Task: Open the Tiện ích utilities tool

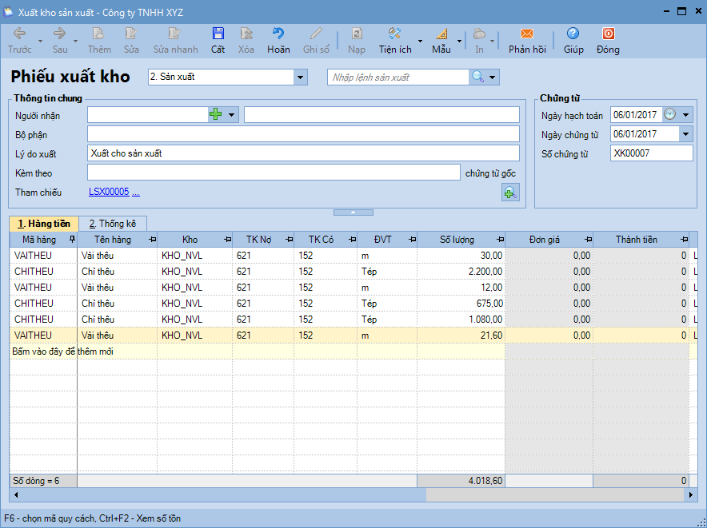Action: (395, 40)
